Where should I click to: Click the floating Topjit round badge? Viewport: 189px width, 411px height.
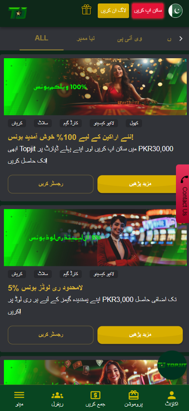172,365
